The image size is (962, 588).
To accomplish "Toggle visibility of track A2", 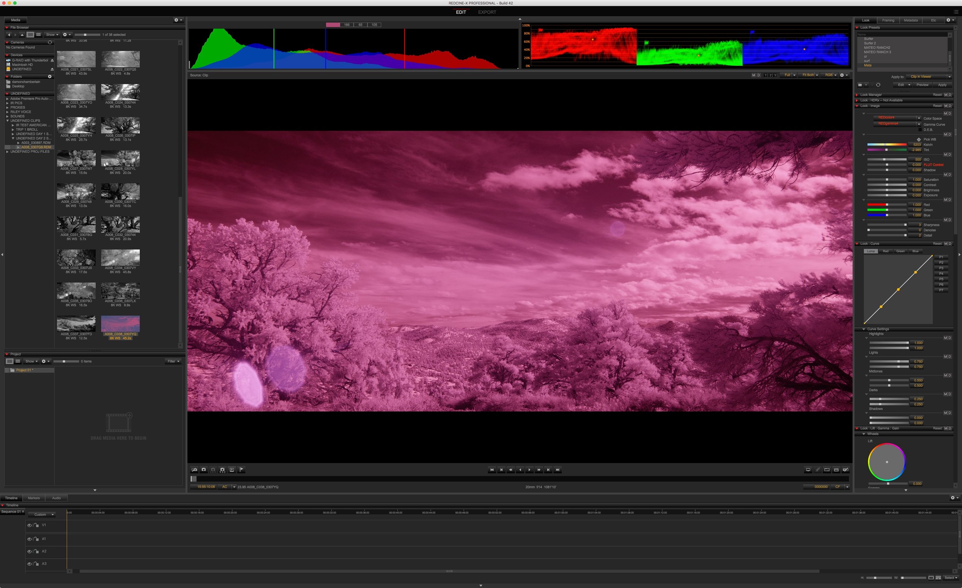I will click(29, 552).
